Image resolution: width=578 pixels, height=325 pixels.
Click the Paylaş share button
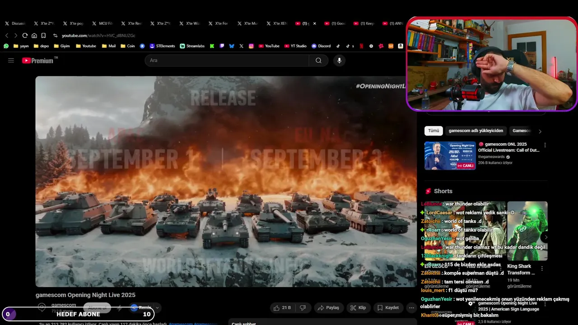(x=328, y=308)
